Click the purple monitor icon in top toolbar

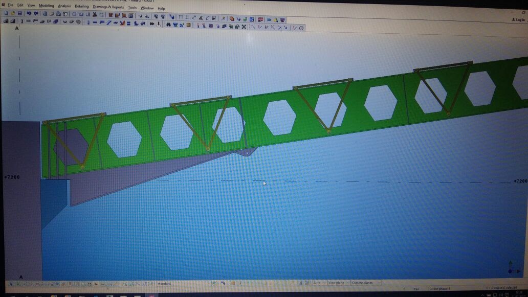282,20
